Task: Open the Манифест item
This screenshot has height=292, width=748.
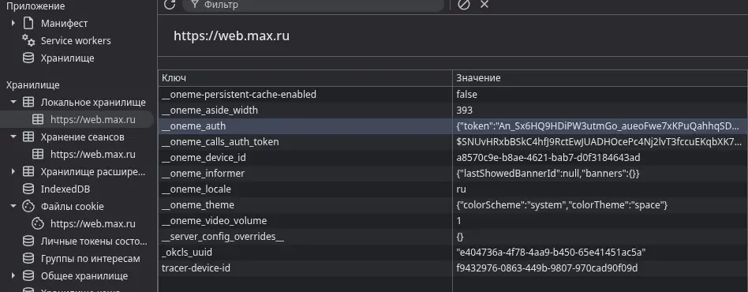Action: tap(65, 23)
